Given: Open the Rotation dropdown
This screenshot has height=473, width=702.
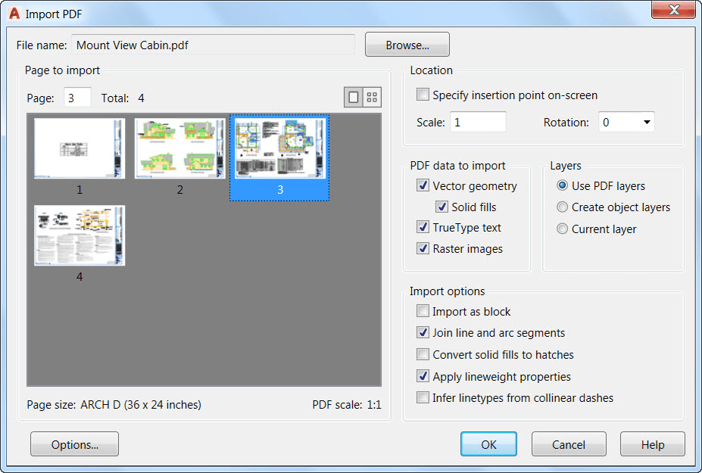Looking at the screenshot, I should pos(626,122).
